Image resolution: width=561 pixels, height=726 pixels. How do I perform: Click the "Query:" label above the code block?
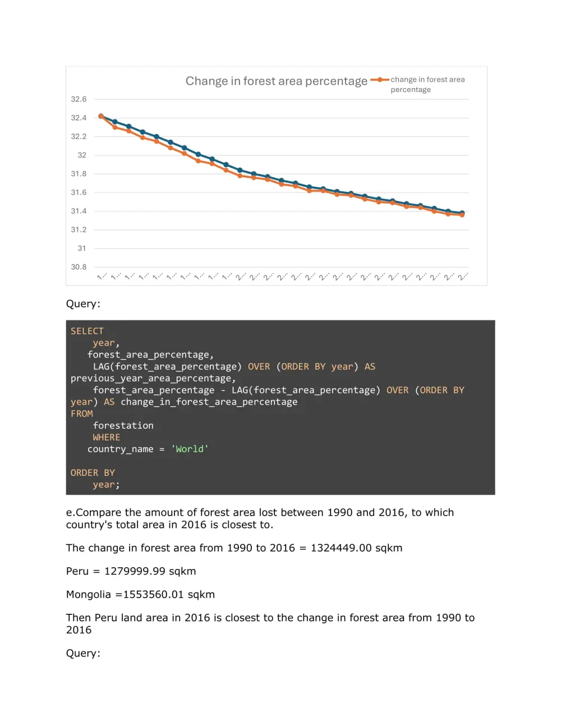pyautogui.click(x=83, y=304)
